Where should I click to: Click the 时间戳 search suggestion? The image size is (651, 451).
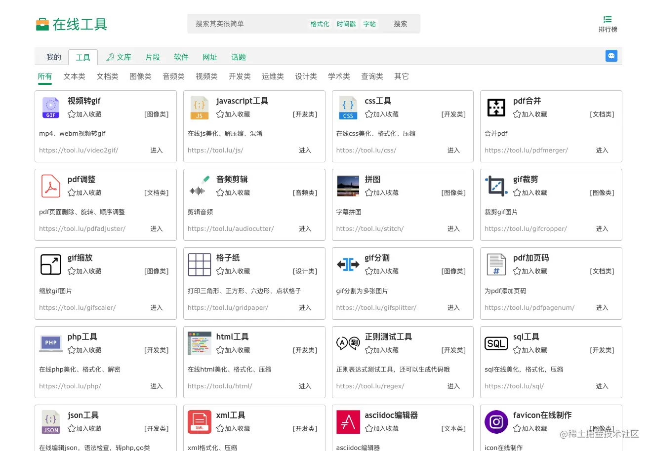click(346, 24)
